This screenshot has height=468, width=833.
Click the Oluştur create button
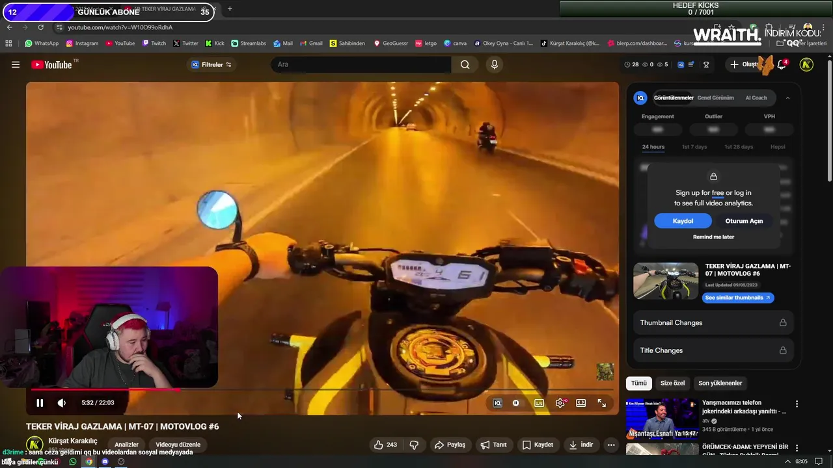744,64
